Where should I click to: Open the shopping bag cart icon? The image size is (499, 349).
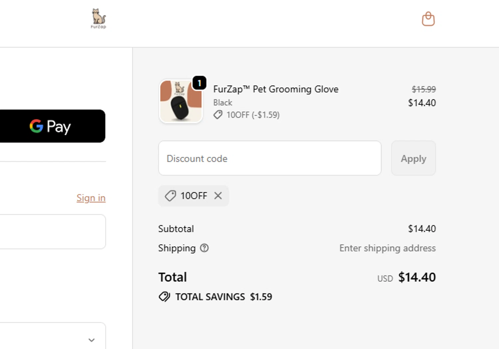[x=428, y=19]
